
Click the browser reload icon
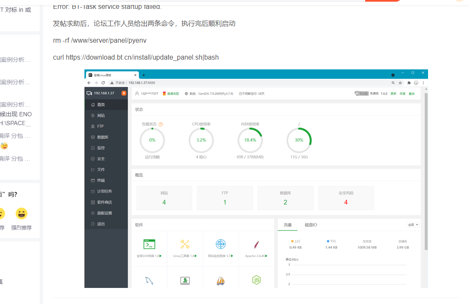click(x=103, y=83)
